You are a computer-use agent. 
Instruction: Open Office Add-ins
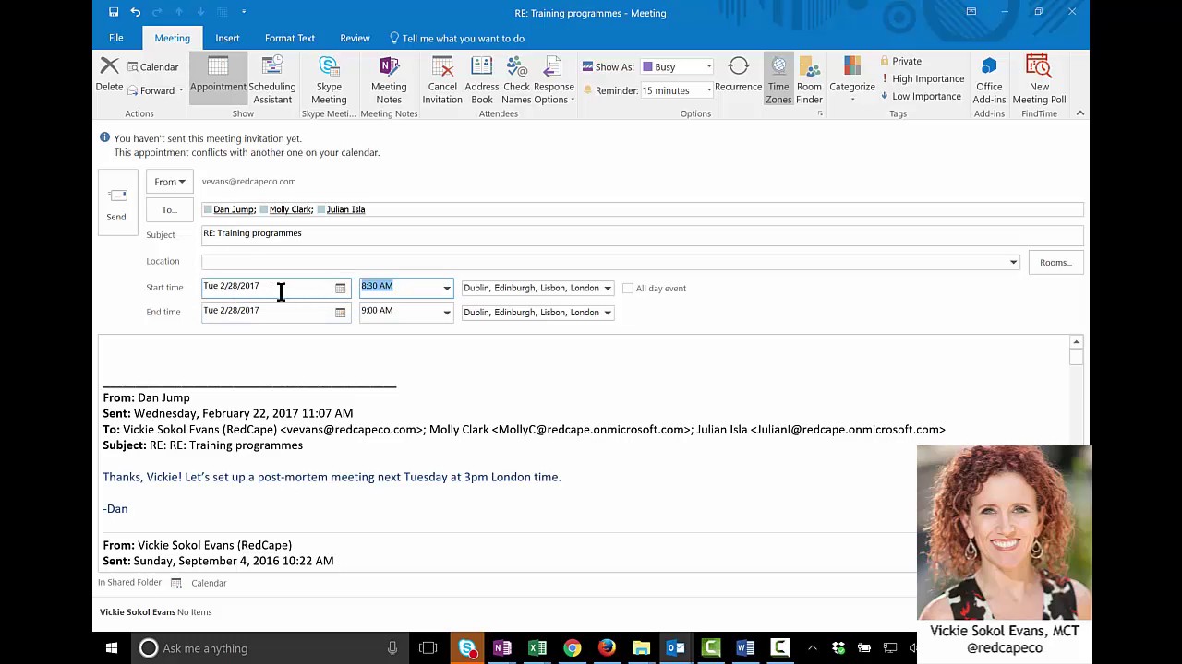989,80
